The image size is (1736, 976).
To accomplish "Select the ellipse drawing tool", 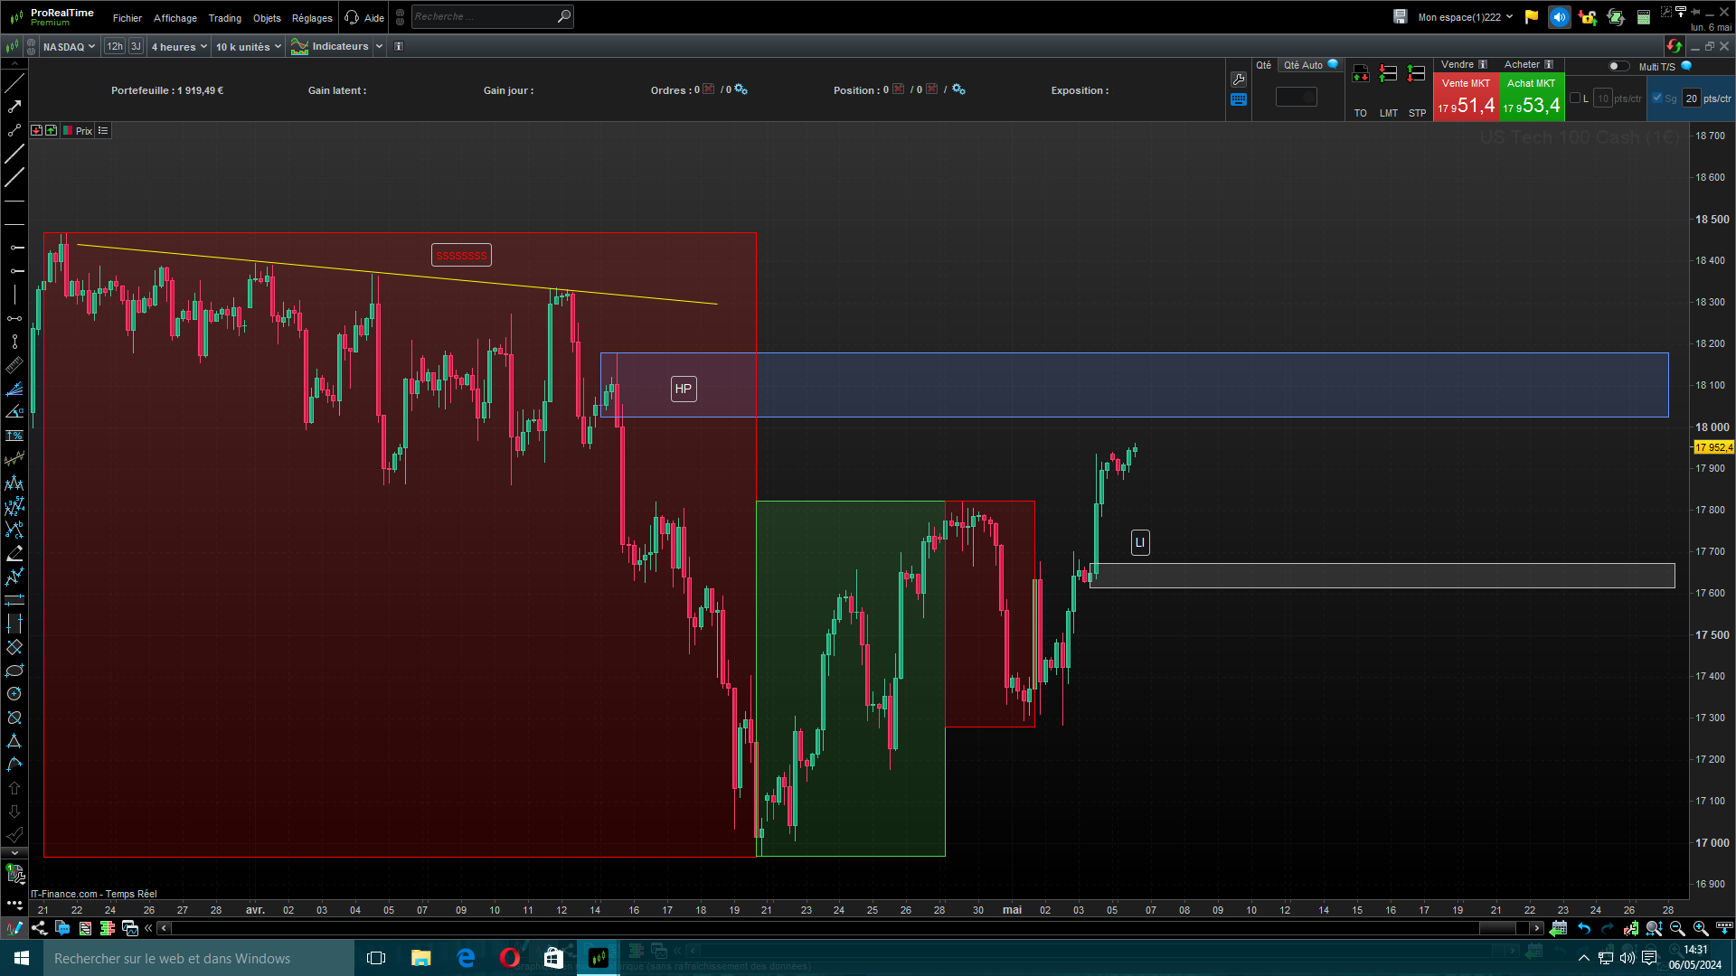I will pyautogui.click(x=14, y=671).
